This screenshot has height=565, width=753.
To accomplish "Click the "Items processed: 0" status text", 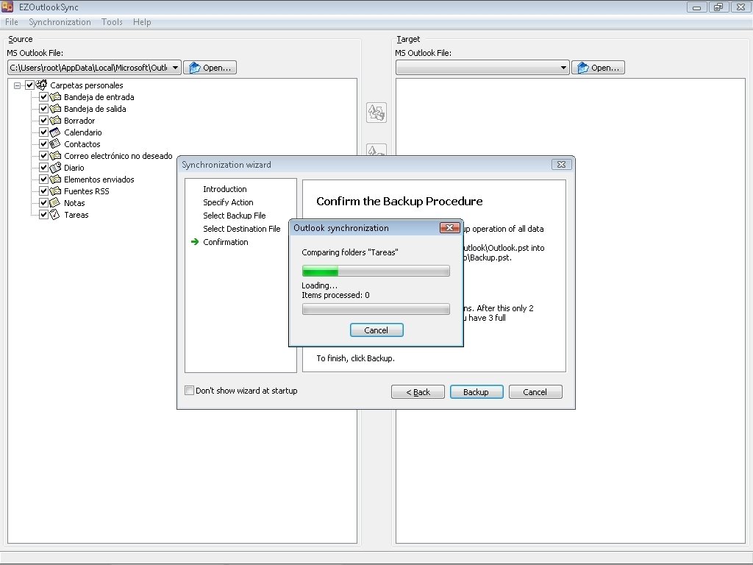I will click(335, 295).
